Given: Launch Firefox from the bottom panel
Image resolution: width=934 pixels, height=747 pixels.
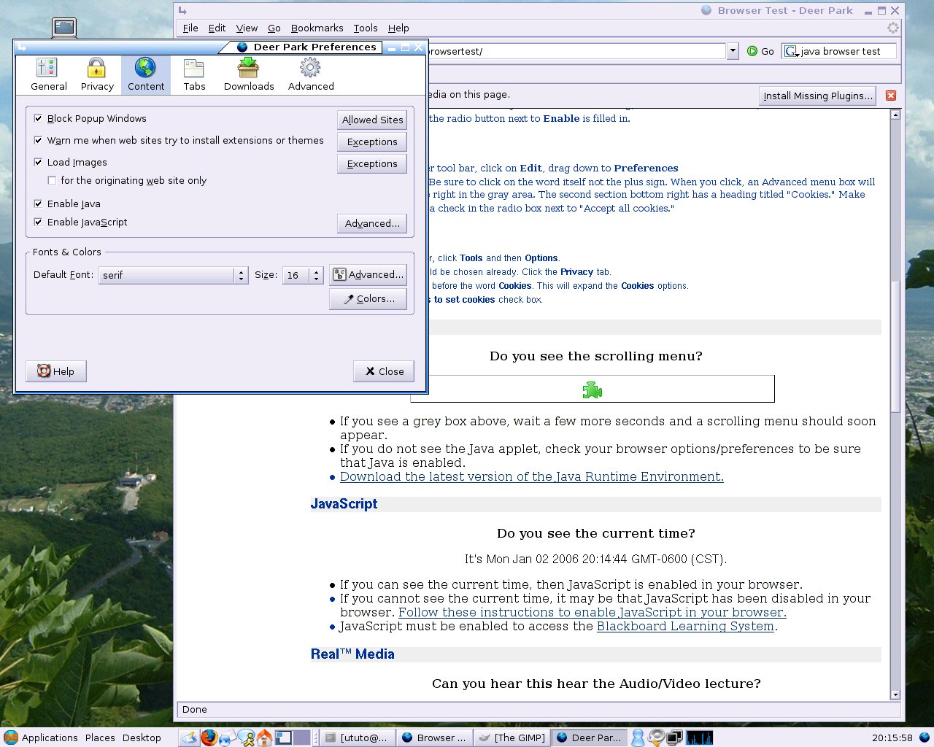Looking at the screenshot, I should (209, 738).
